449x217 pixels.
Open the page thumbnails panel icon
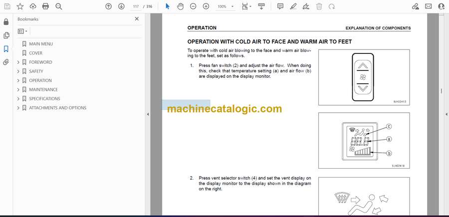tap(6, 35)
